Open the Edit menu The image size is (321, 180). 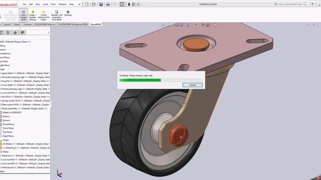point(31,4)
